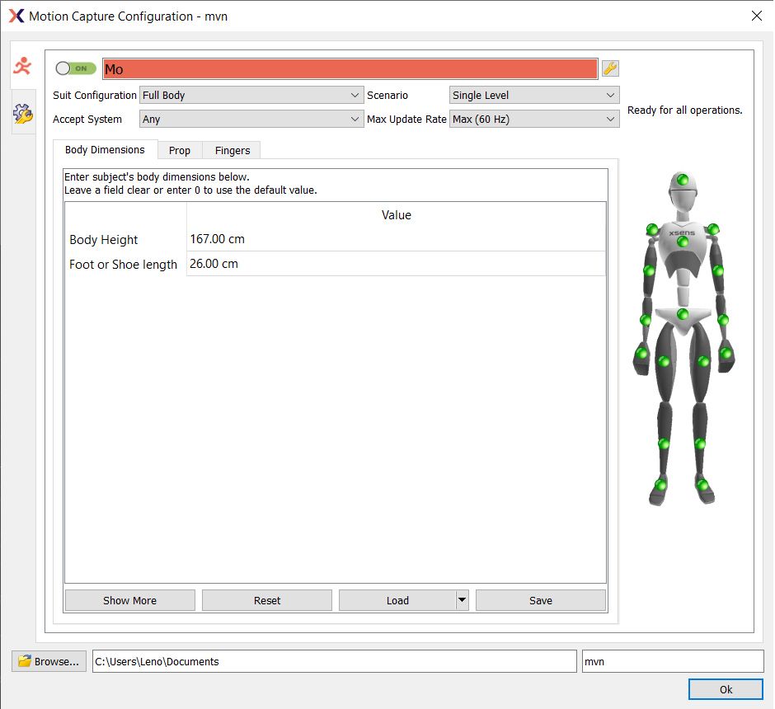Click the key icon beside the name field
The width and height of the screenshot is (775, 709).
point(610,68)
